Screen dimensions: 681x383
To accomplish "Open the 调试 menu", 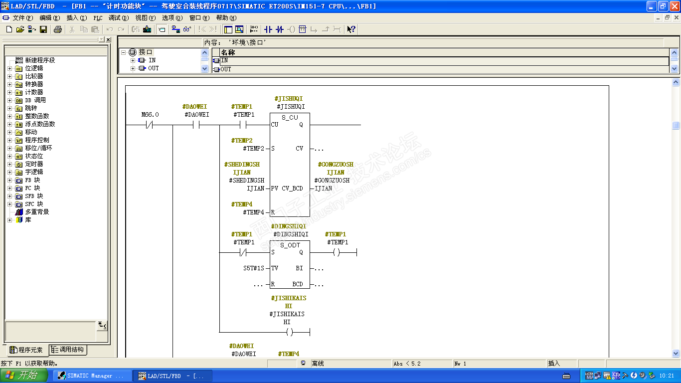I will coord(119,18).
